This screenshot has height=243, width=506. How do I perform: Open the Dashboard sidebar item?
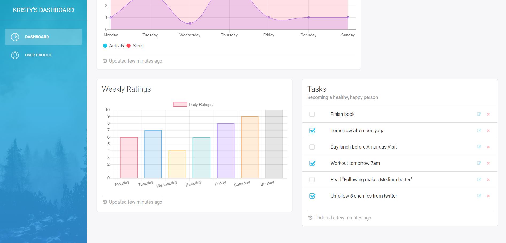pos(43,37)
